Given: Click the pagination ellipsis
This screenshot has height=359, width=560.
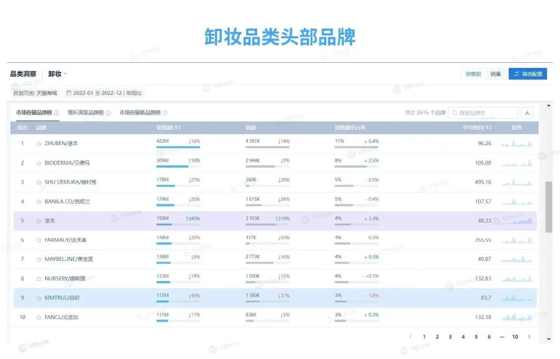Looking at the screenshot, I should (x=502, y=337).
